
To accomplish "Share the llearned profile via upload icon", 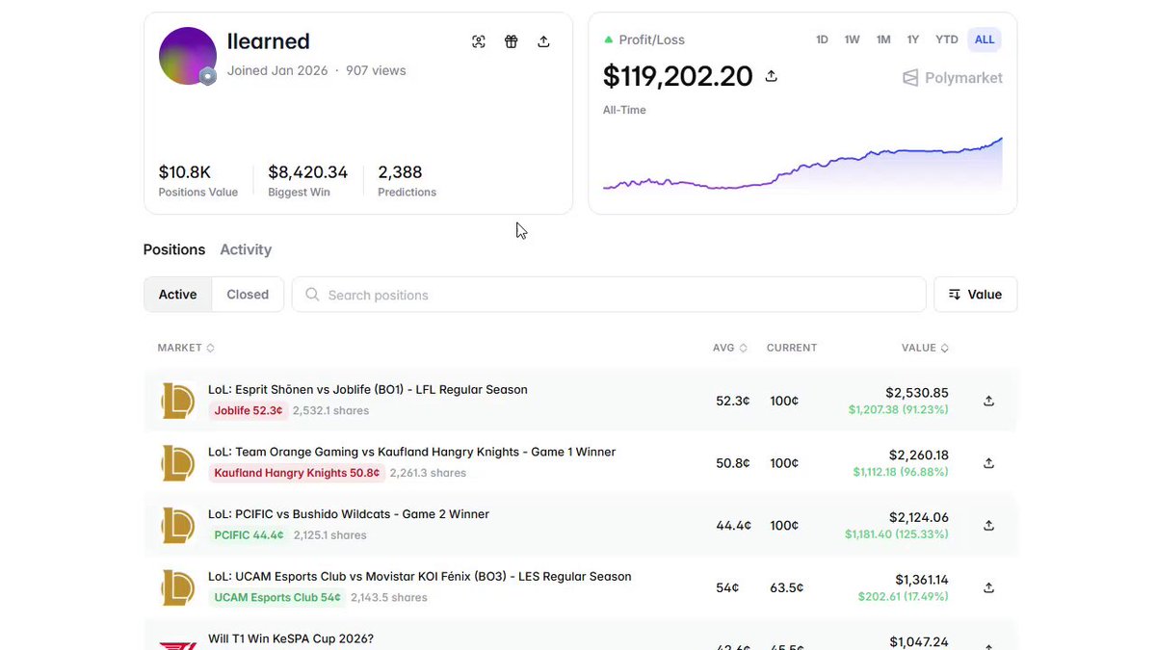I will (543, 41).
